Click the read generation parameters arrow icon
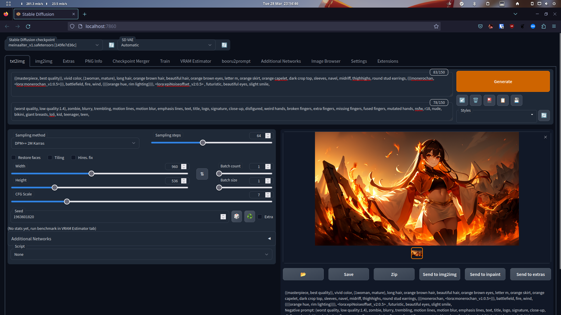Image resolution: width=561 pixels, height=315 pixels. (462, 100)
